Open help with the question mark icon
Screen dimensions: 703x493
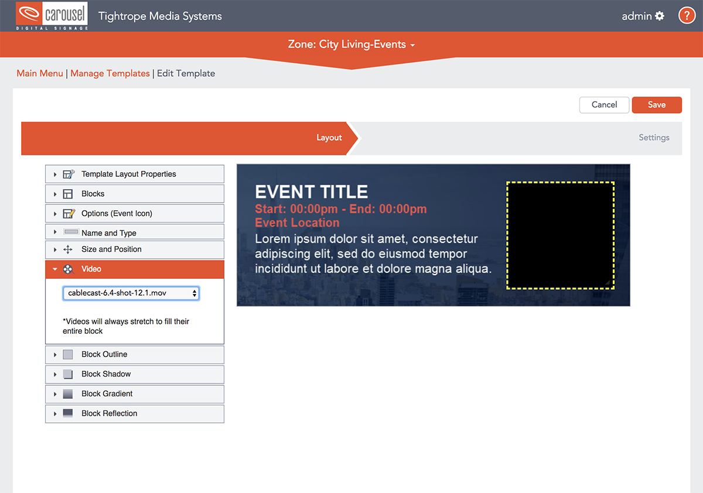tap(687, 16)
